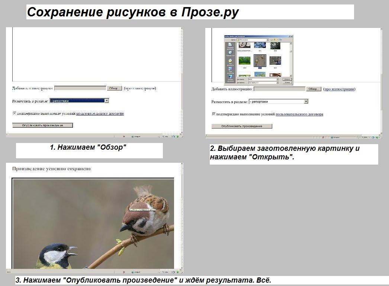Go up one folder level in file dialog

(x=274, y=40)
